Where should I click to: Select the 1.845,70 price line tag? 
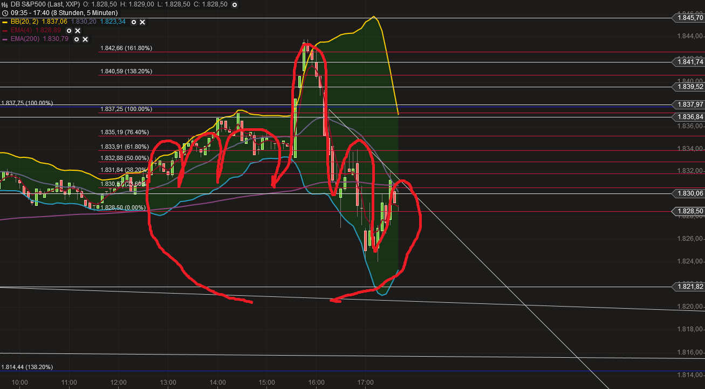(688, 18)
